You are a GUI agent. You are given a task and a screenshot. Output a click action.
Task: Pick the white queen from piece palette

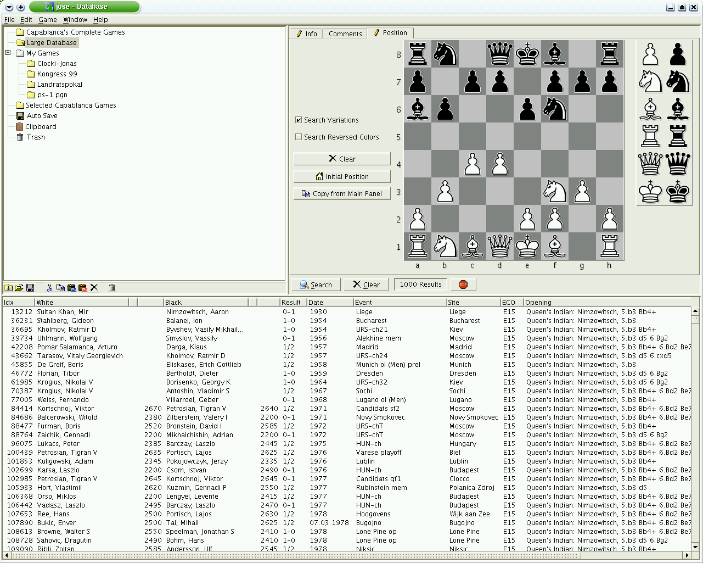pos(650,164)
